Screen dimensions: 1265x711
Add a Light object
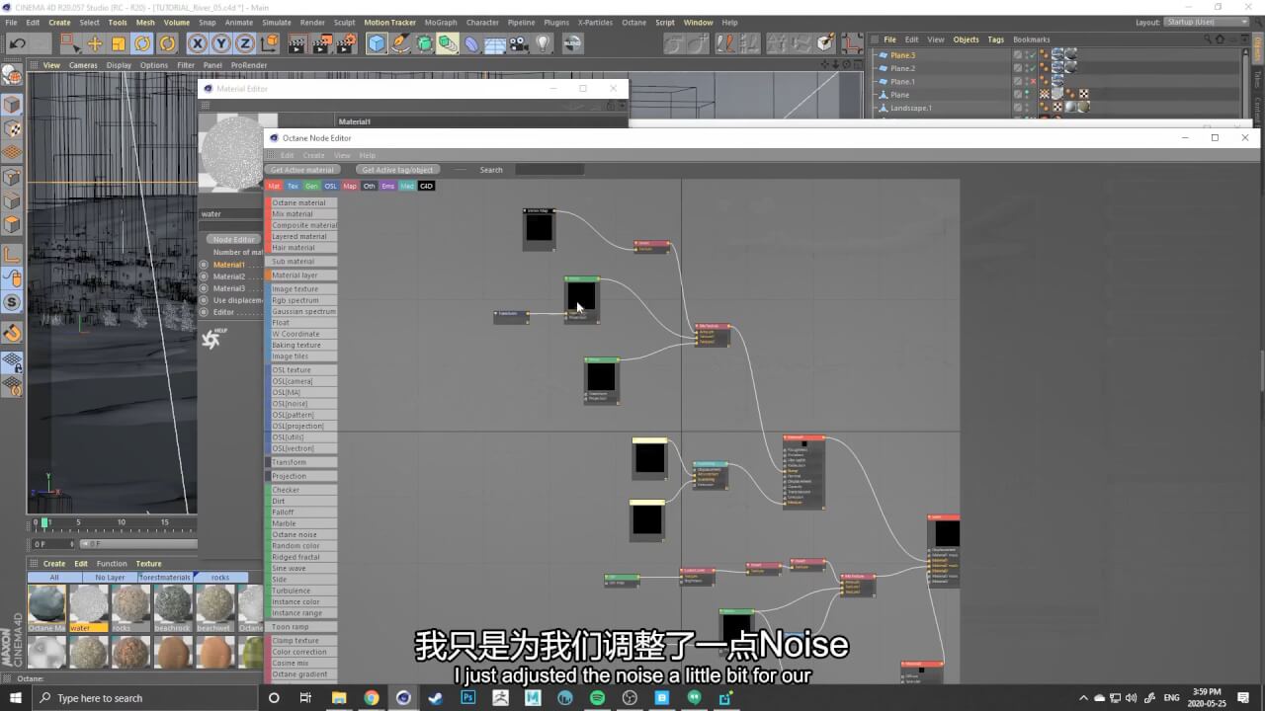543,43
